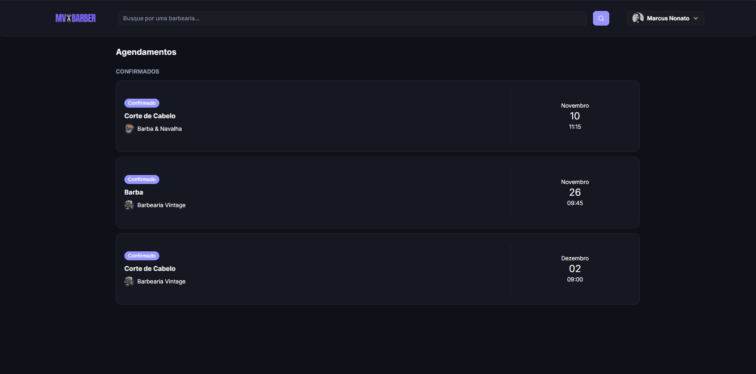Click the Agendamentos page heading
The image size is (756, 374).
[x=146, y=52]
